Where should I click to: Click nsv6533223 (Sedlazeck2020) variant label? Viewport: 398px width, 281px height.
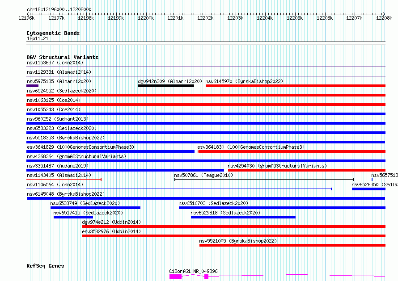click(62, 128)
